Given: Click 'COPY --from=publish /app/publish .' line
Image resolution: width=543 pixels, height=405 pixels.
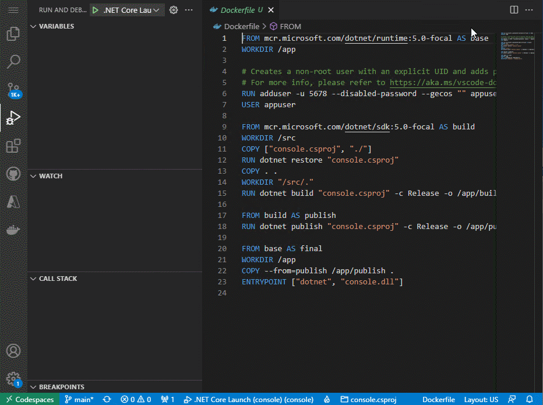Looking at the screenshot, I should (318, 270).
